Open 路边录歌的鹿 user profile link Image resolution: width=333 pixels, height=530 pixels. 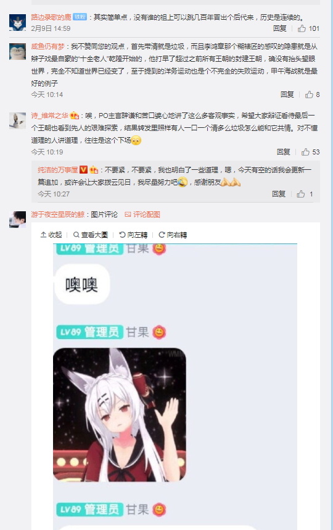tap(51, 17)
